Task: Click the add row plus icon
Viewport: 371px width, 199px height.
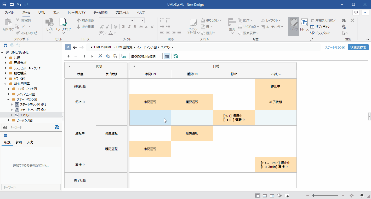Action: tap(69, 56)
